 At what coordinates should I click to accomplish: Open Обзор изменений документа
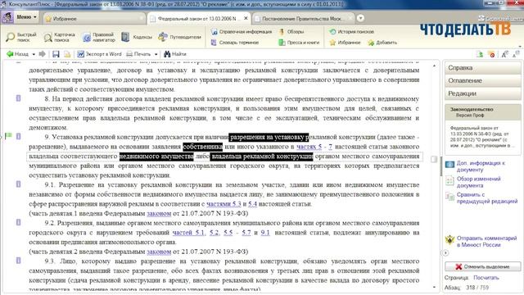tap(478, 182)
